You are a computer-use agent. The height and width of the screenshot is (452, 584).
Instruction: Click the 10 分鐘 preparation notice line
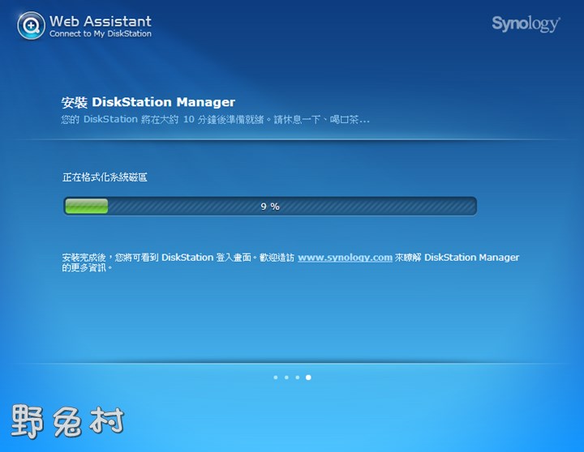point(215,119)
